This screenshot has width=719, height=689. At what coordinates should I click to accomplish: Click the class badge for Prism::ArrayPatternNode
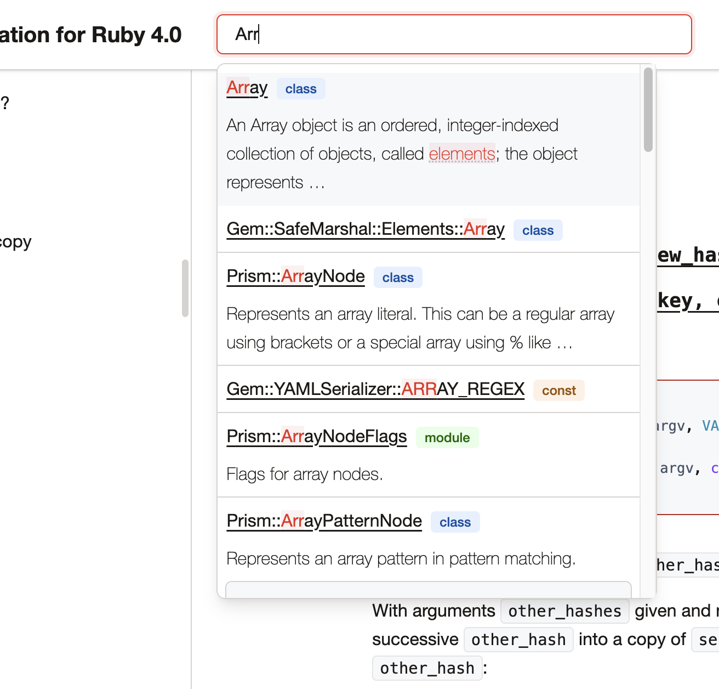pos(455,522)
